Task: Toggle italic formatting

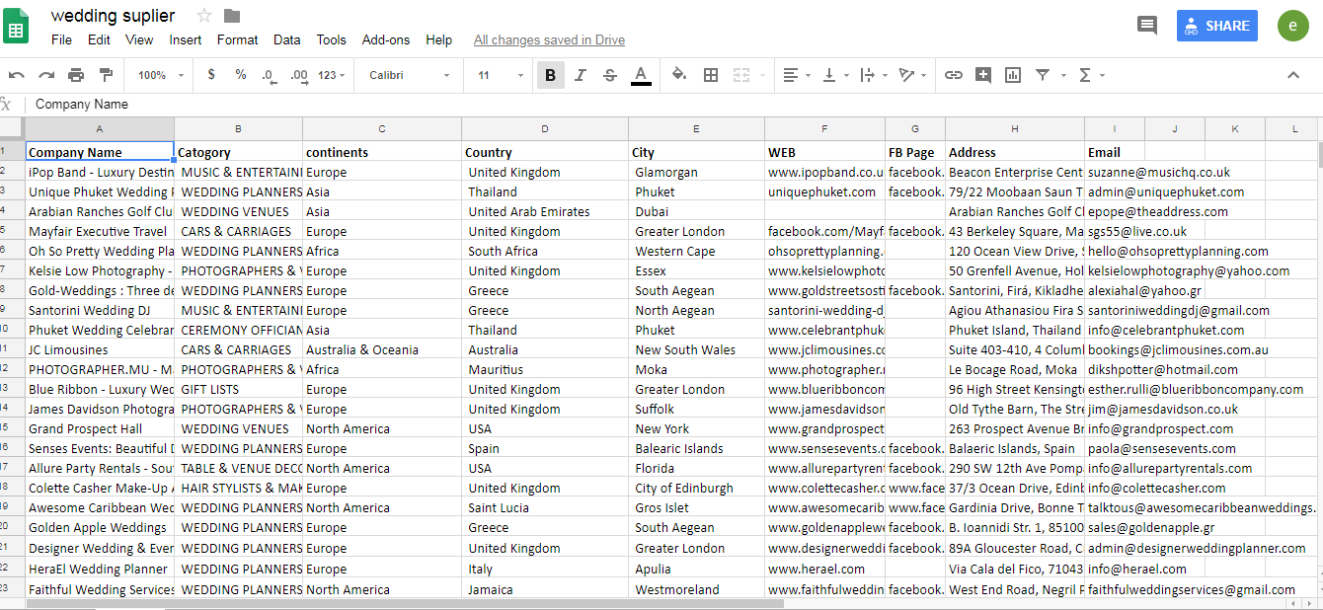Action: click(x=581, y=75)
